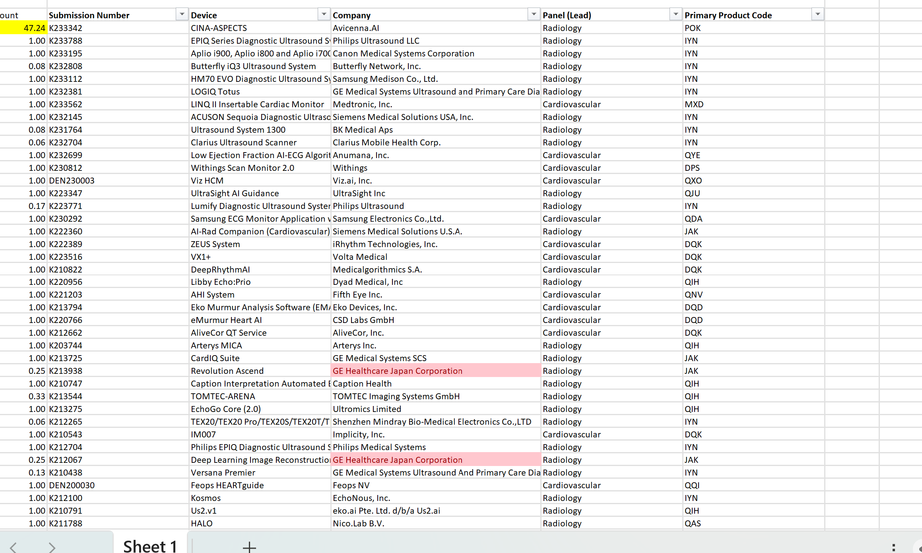Open the Panel (Lead) filter dropdown

coord(675,15)
